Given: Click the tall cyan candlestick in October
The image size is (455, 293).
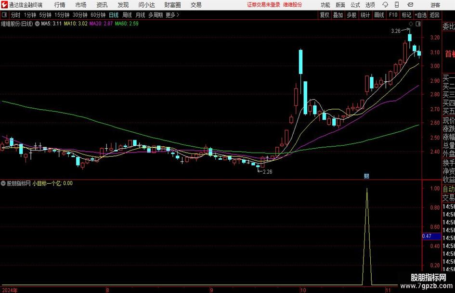Looking at the screenshot, I should [x=300, y=62].
